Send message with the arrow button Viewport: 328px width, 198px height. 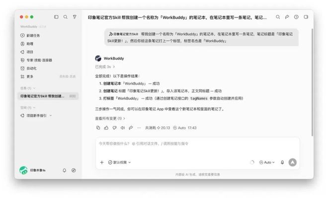(292, 162)
